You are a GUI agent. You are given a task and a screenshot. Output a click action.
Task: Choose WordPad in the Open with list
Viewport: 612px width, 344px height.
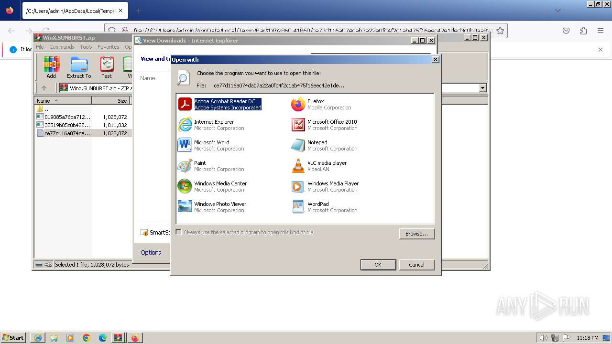(x=324, y=207)
